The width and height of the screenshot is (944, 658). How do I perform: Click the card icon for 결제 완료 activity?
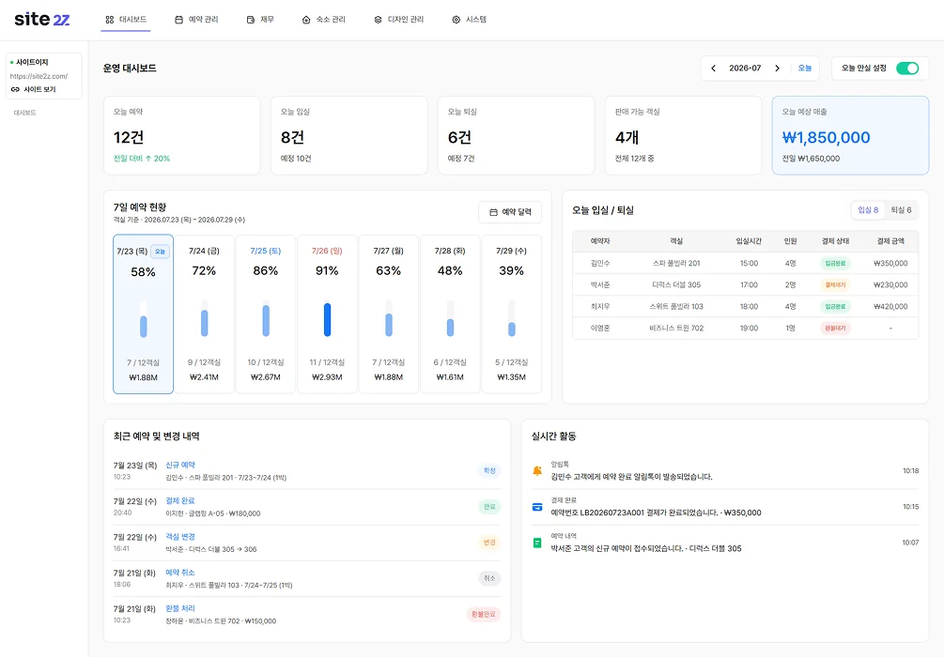[537, 507]
